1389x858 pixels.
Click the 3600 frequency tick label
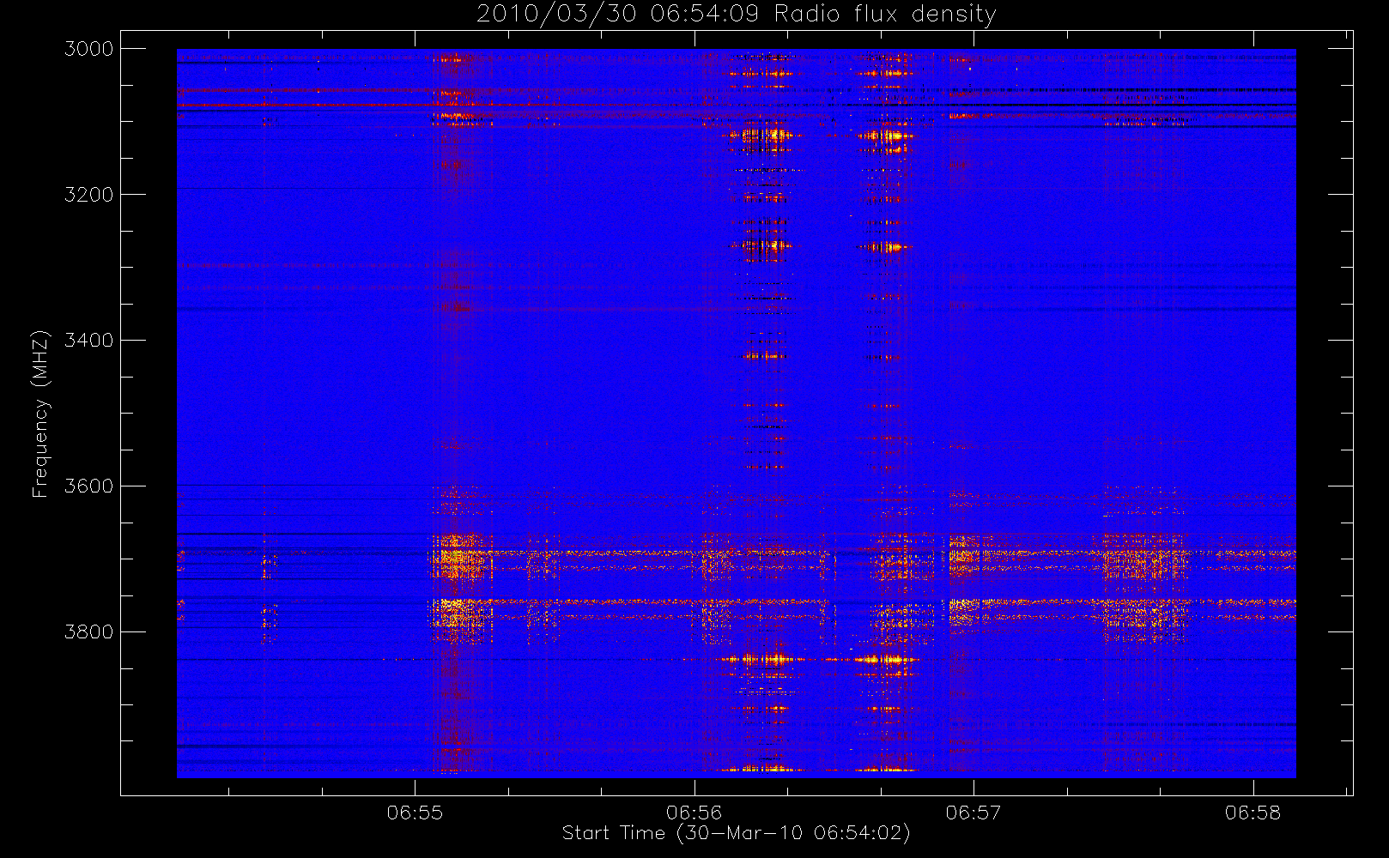coord(89,486)
